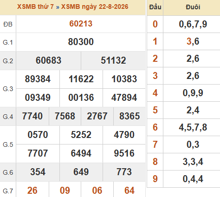220x197 pixels.
Task: Click G.4 number 7740
Action: [x=32, y=116]
